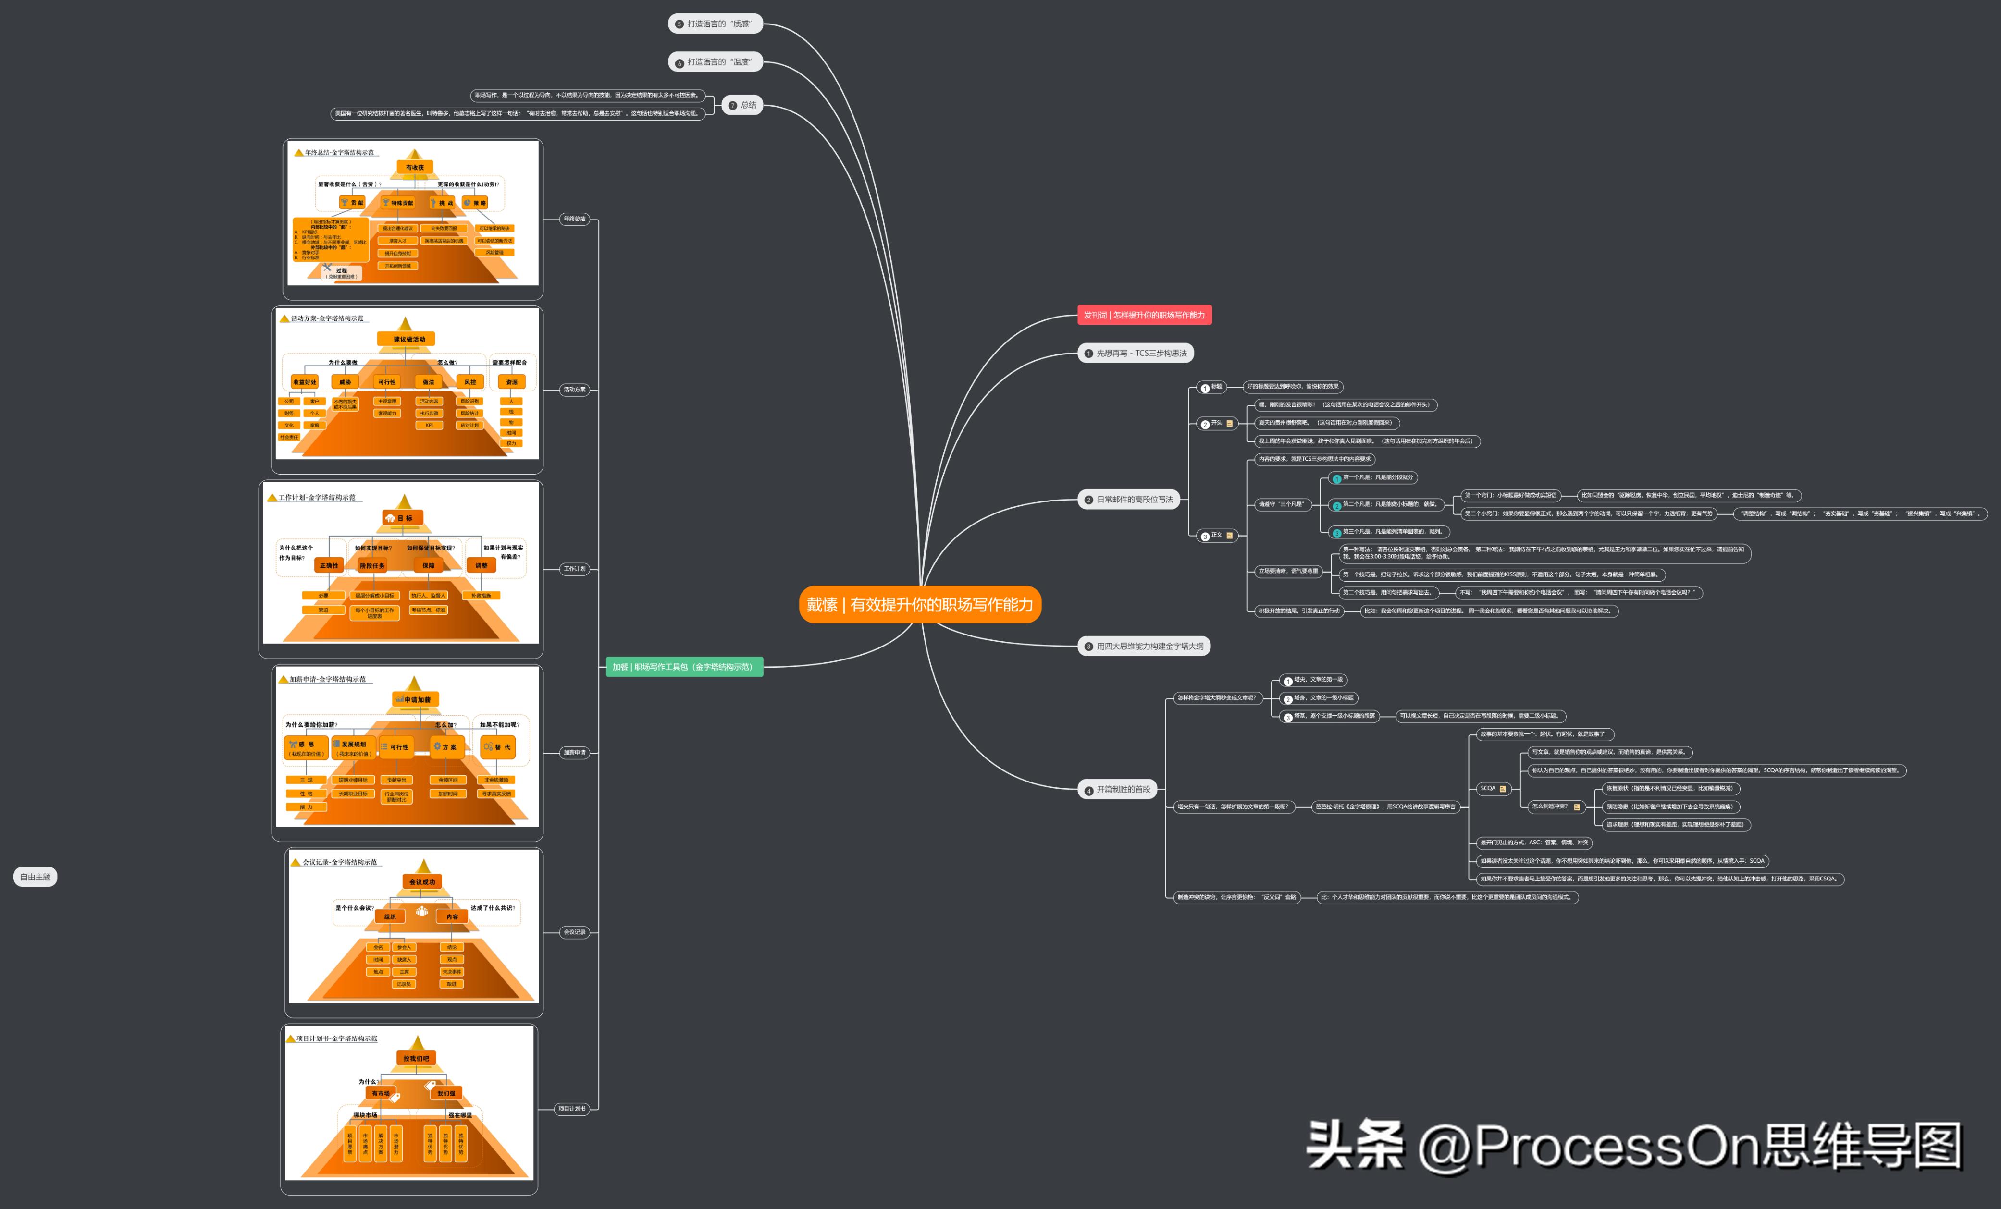Open the note icon on 开头 node

pyautogui.click(x=1230, y=424)
